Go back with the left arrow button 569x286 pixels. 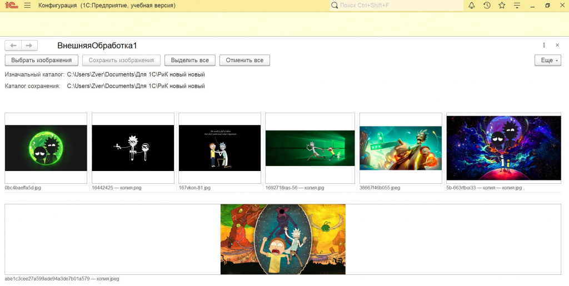click(x=13, y=46)
